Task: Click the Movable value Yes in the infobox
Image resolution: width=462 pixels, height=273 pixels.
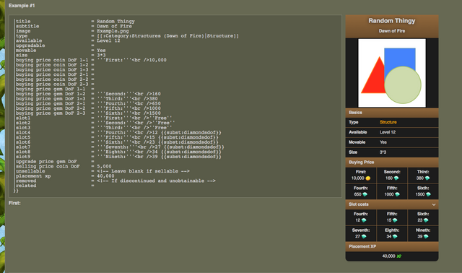Action: pyautogui.click(x=383, y=142)
